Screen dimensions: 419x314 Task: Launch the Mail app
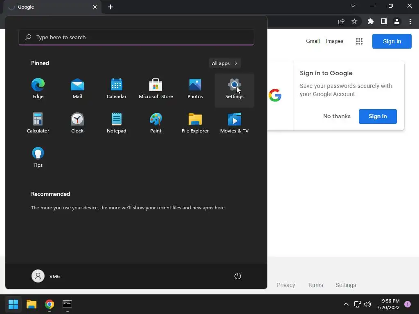pyautogui.click(x=77, y=90)
